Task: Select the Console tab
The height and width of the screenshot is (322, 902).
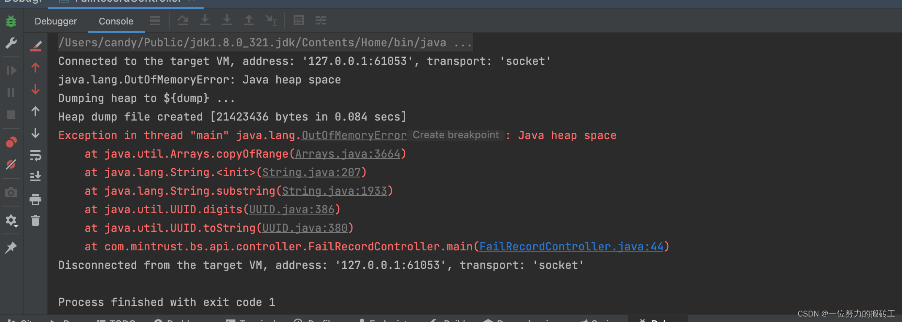Action: point(116,21)
